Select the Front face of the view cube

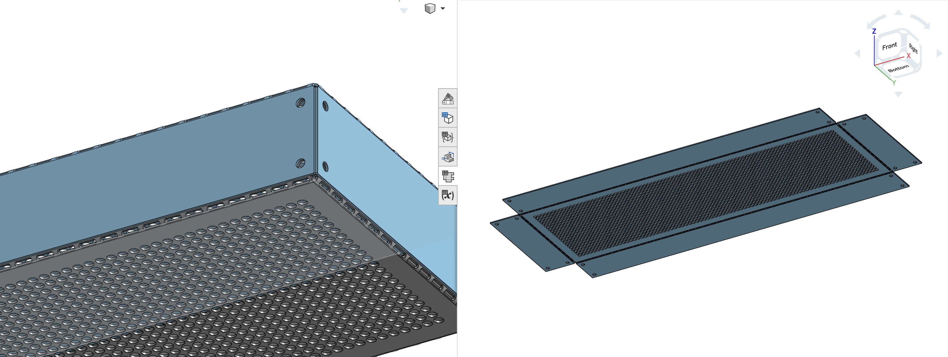pyautogui.click(x=889, y=46)
